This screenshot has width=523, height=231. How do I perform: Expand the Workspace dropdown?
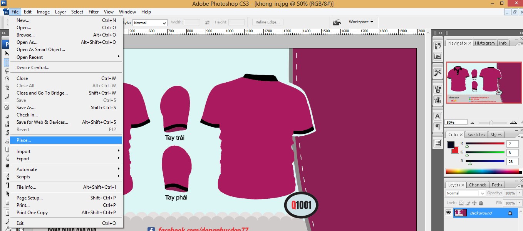click(361, 22)
